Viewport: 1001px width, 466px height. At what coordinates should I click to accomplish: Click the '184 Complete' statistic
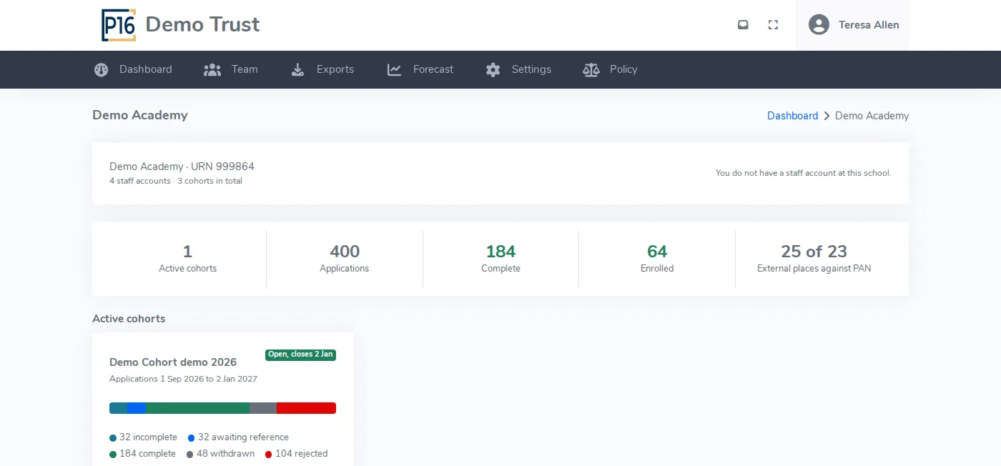pyautogui.click(x=500, y=259)
